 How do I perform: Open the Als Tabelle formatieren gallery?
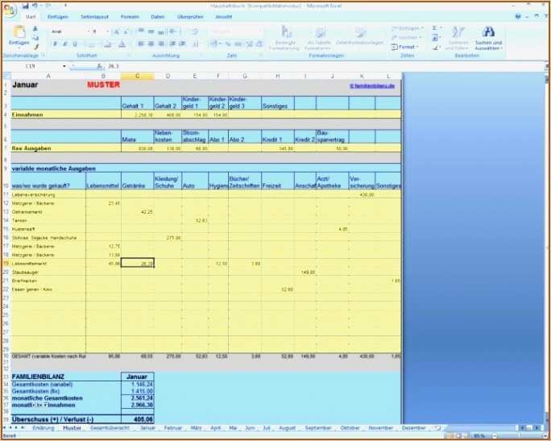(x=318, y=38)
